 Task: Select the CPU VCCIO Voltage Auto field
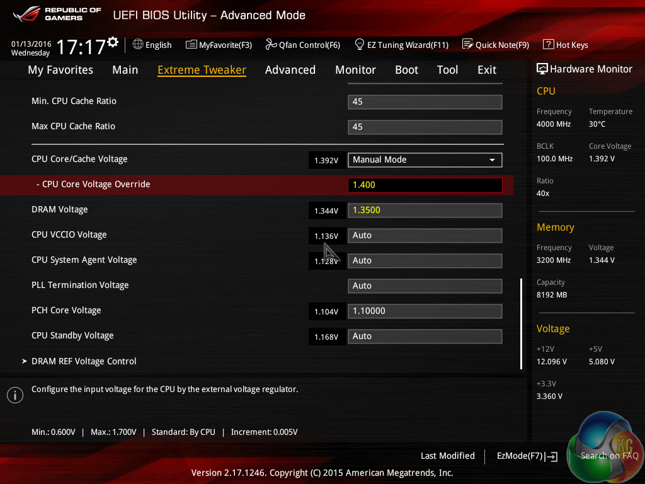point(425,236)
